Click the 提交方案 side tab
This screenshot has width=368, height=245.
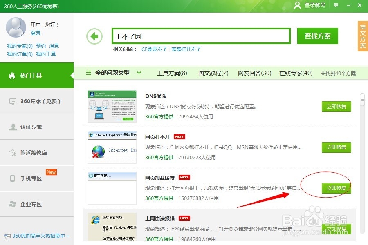tap(363, 36)
